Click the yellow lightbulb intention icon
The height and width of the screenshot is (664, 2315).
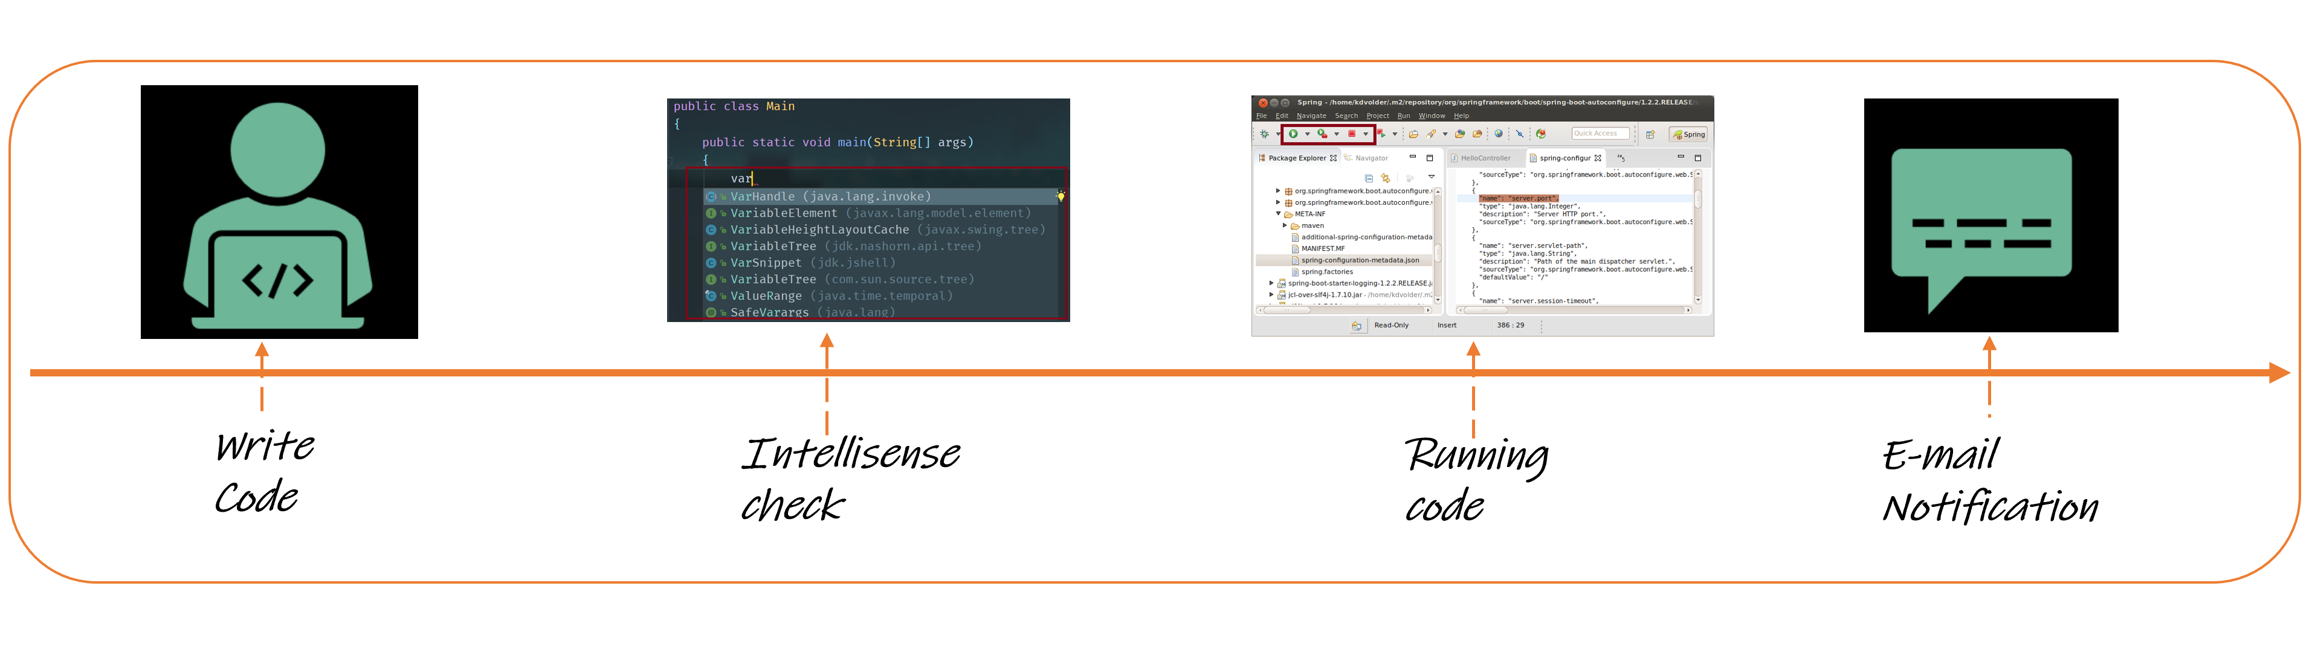1061,196
